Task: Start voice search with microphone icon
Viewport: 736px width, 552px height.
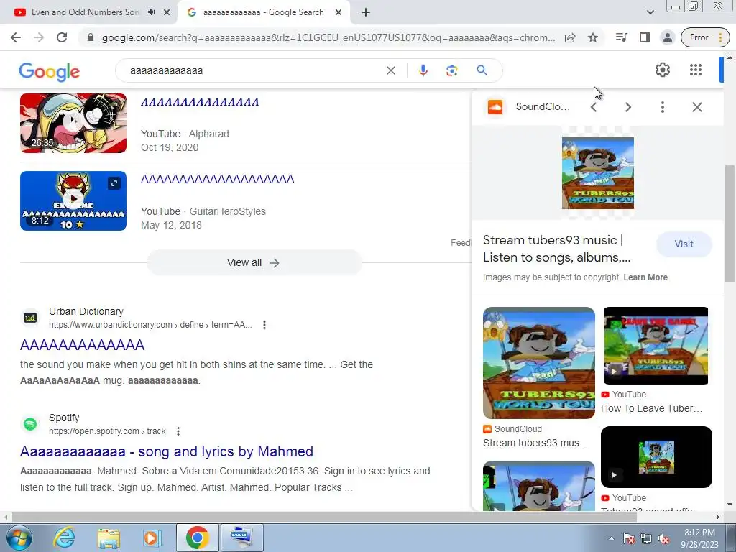Action: click(423, 70)
